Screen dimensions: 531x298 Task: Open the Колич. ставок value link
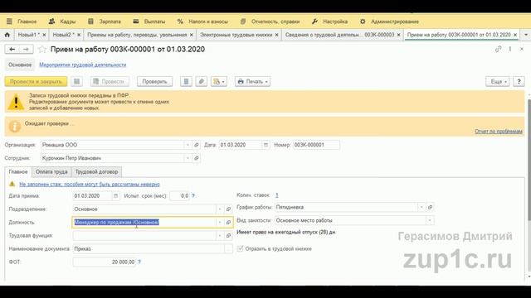(276, 195)
